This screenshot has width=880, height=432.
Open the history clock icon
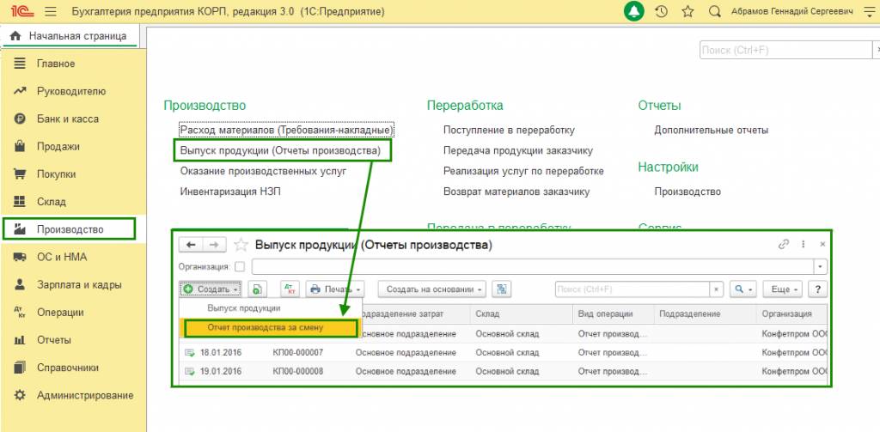[x=661, y=11]
